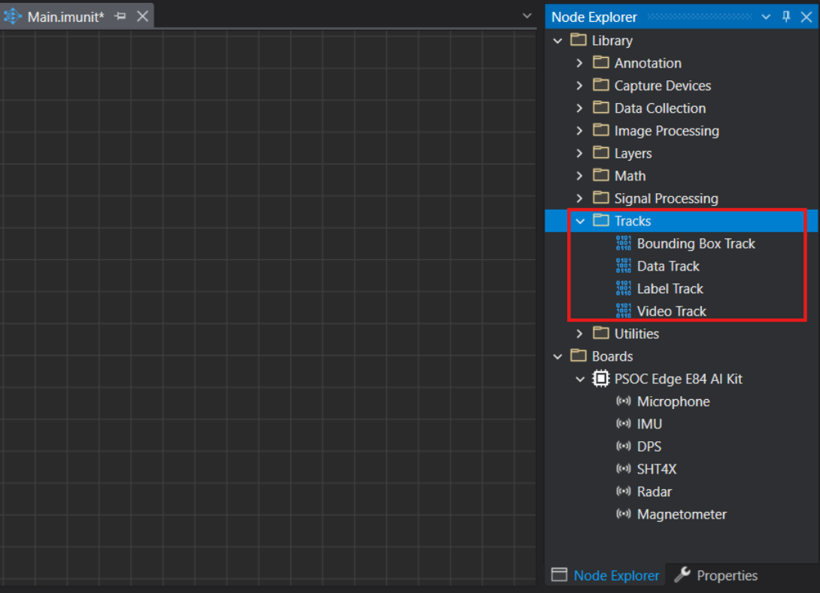Click the Microphone sensor icon
Viewport: 820px width, 593px height.
[623, 401]
